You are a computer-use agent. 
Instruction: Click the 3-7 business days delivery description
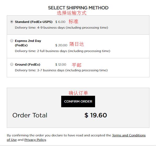click(x=61, y=70)
